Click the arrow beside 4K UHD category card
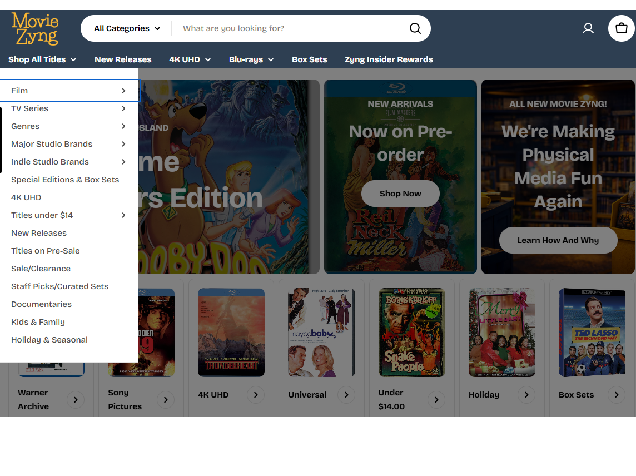 tap(255, 395)
